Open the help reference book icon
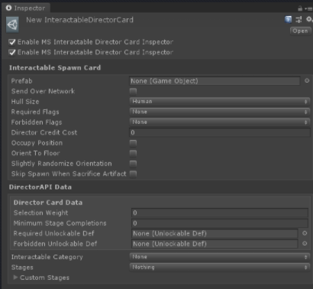313x289 pixels. [288, 20]
